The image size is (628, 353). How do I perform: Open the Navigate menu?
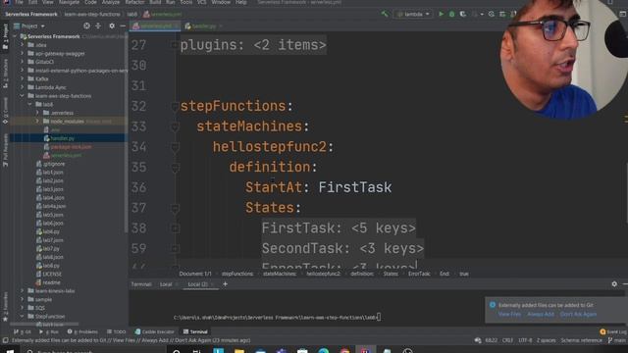click(69, 2)
